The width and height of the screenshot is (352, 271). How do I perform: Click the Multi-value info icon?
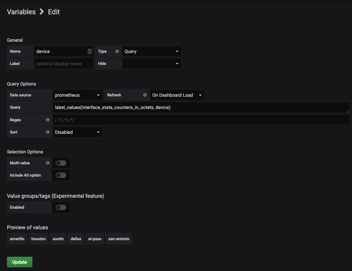(x=47, y=163)
